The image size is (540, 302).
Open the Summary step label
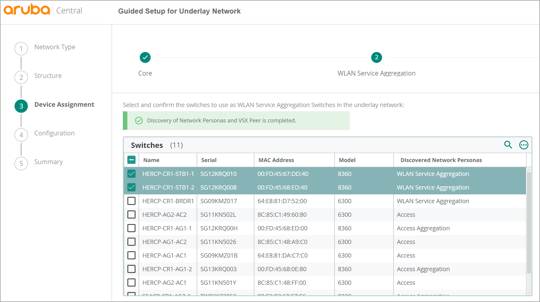[48, 162]
